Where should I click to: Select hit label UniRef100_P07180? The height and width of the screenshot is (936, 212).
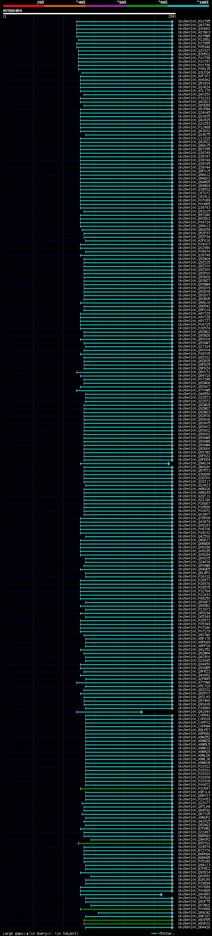(194, 628)
